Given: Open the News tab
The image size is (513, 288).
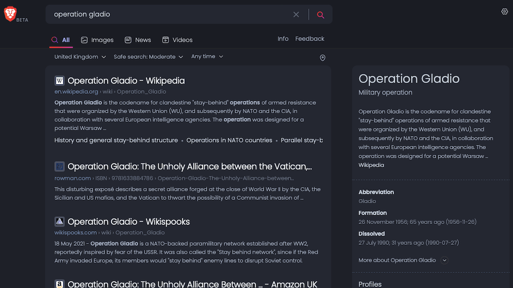Looking at the screenshot, I should (138, 40).
